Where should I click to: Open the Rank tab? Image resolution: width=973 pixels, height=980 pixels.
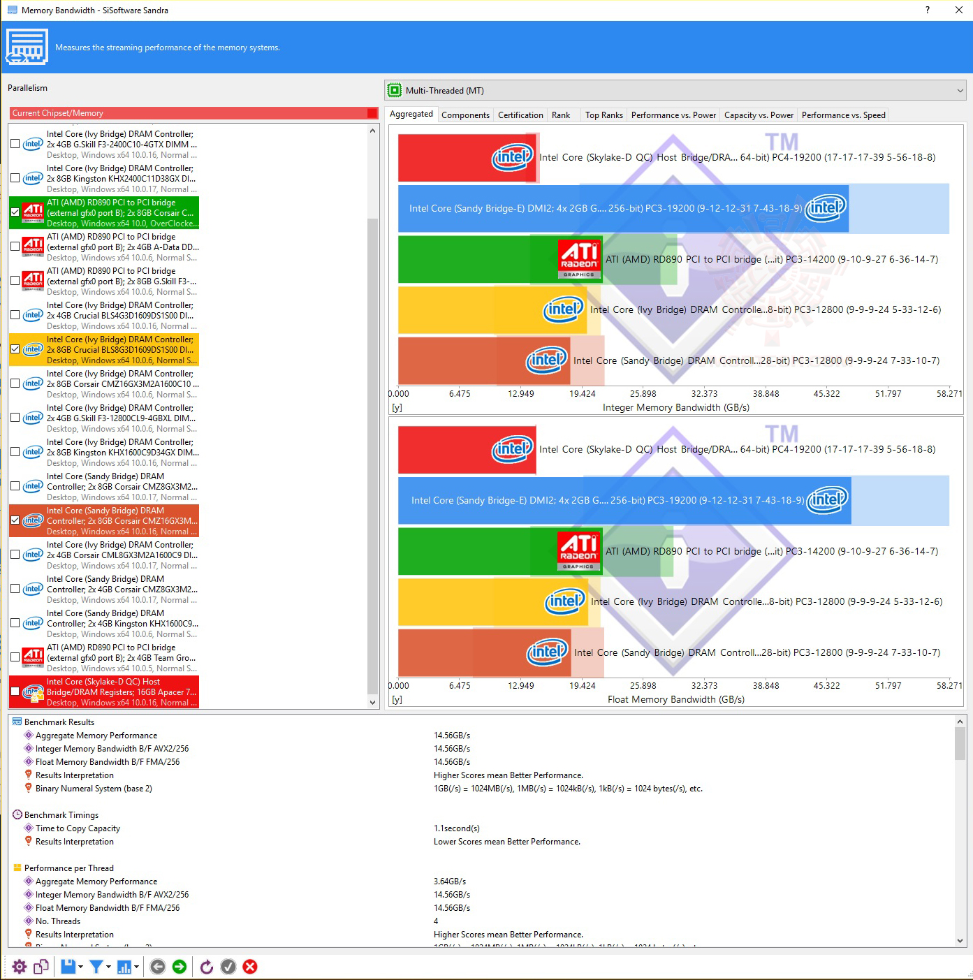561,115
